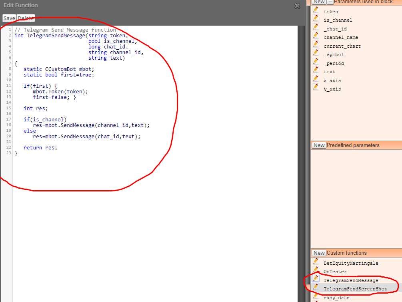Select the x_axis parameter name
Viewport: 402px width, 302px height.
point(332,81)
